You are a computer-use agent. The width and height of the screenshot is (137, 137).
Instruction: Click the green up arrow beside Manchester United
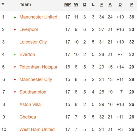15,17
